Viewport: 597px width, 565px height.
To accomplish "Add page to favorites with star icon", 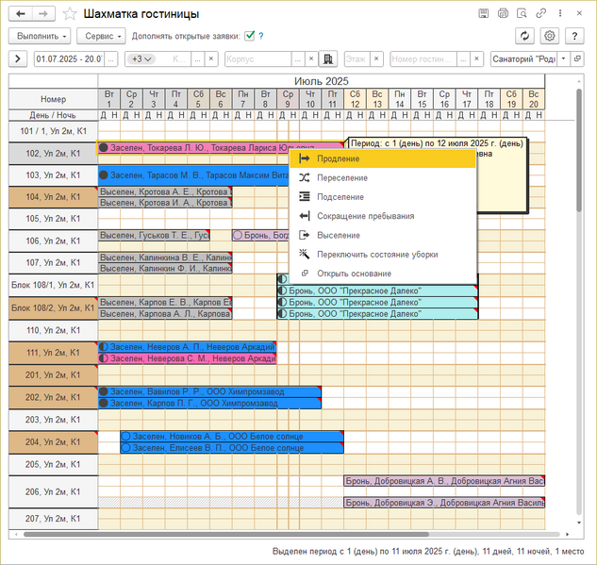I will pyautogui.click(x=70, y=14).
